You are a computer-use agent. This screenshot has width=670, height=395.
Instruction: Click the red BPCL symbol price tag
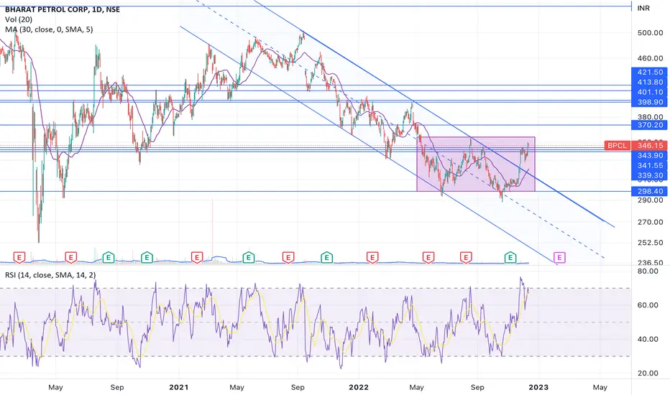617,146
